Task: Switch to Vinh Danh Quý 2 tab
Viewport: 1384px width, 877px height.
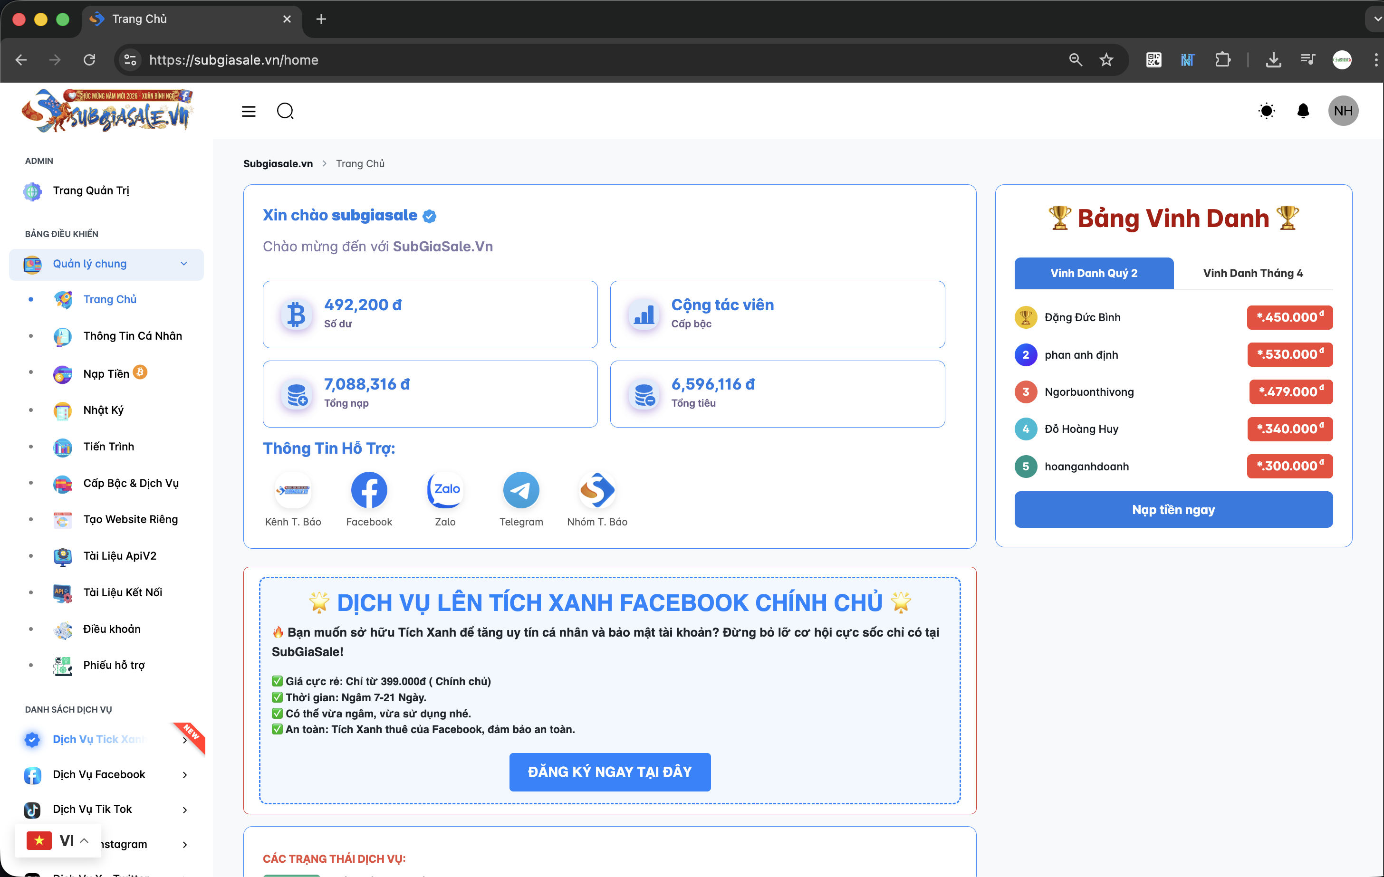Action: coord(1094,273)
